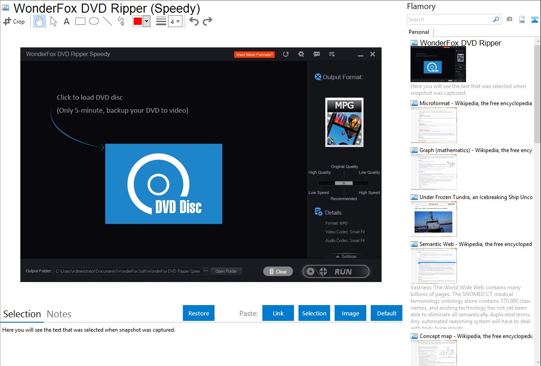Redo the last annotation
The image size is (541, 366).
[207, 21]
